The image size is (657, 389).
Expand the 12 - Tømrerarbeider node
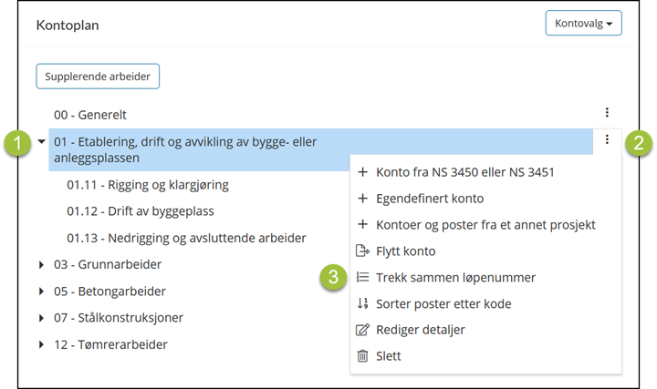point(41,344)
